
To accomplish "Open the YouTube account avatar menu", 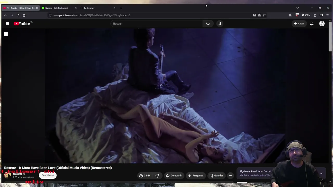I will 322,24.
